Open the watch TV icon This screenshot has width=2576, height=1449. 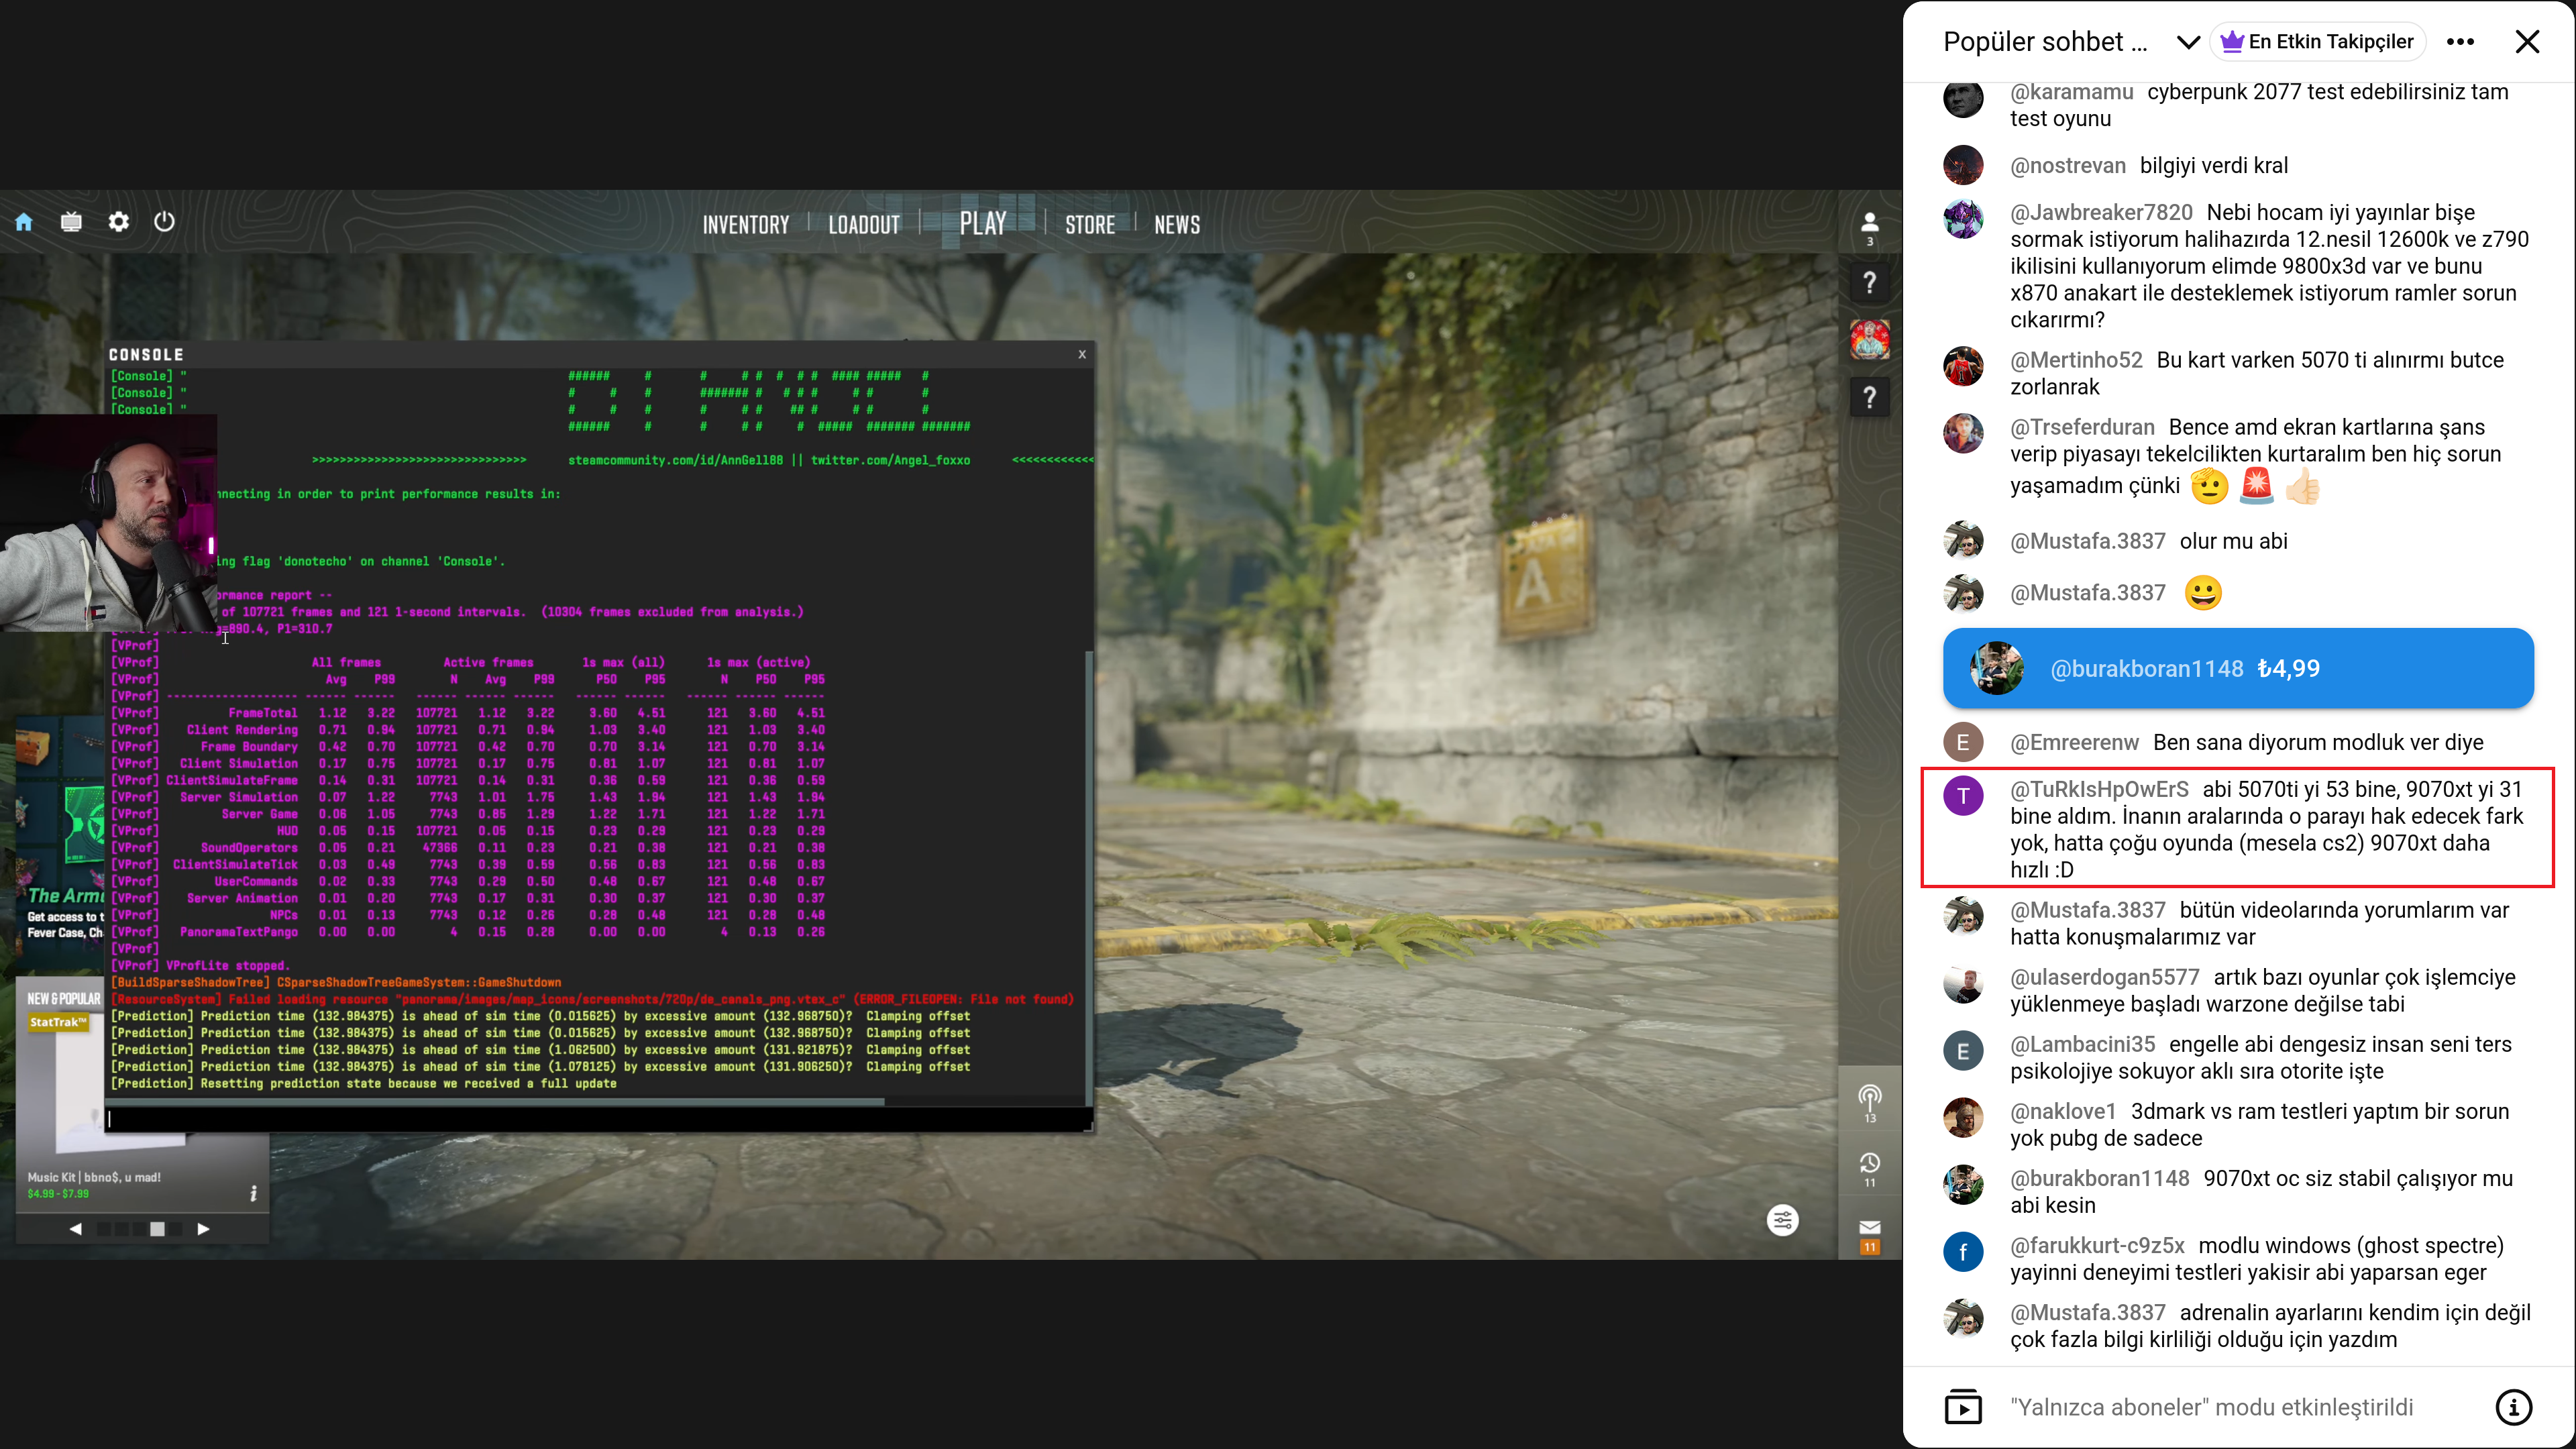(x=71, y=222)
